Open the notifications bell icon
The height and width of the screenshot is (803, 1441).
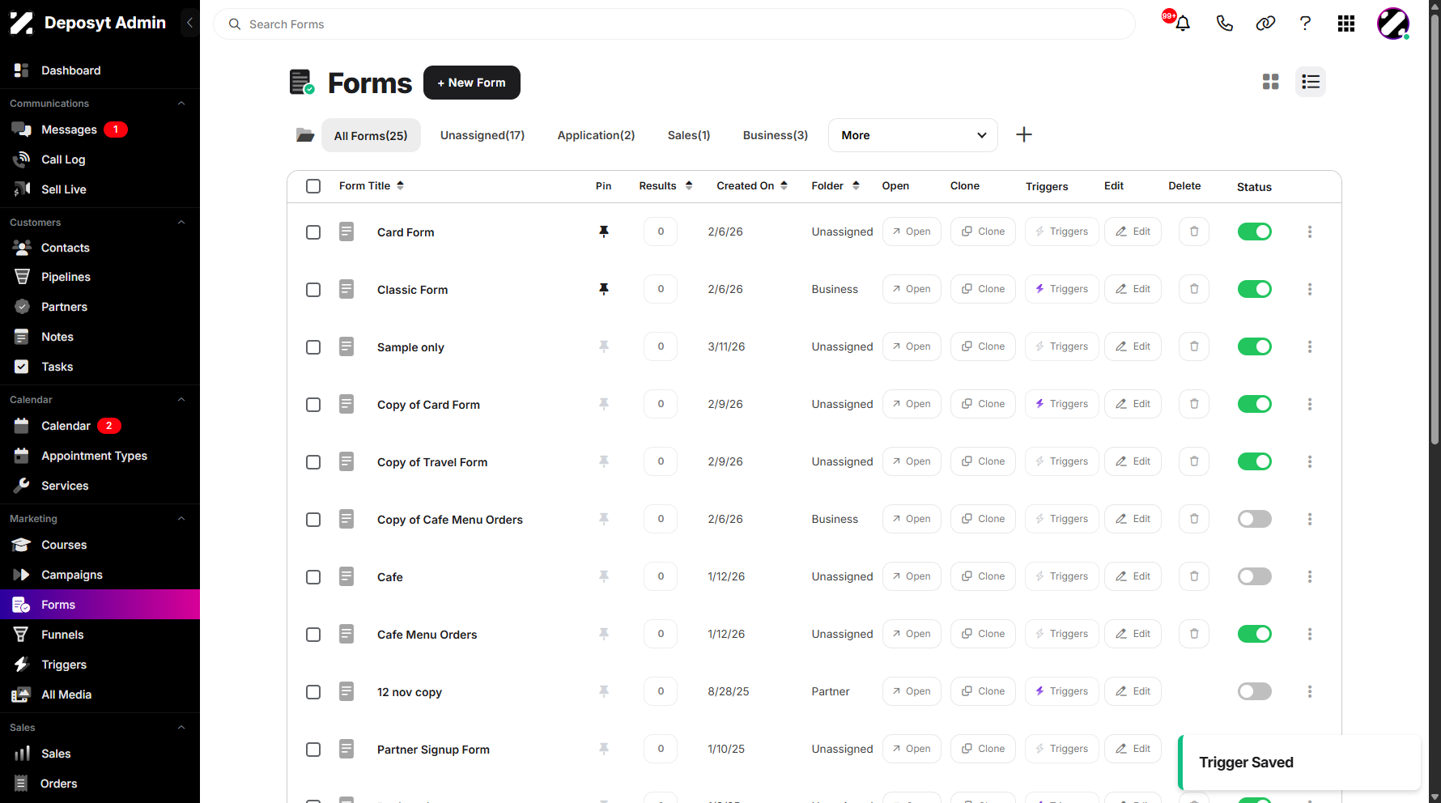(1183, 23)
